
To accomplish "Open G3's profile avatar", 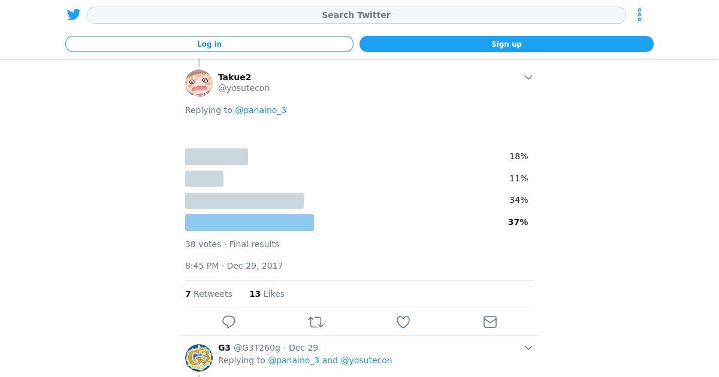I will tap(199, 358).
